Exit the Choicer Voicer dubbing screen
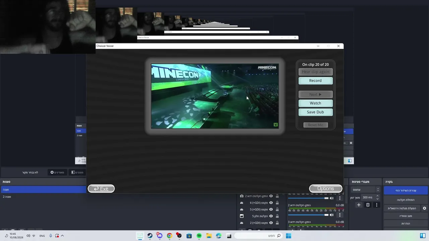 101,189
